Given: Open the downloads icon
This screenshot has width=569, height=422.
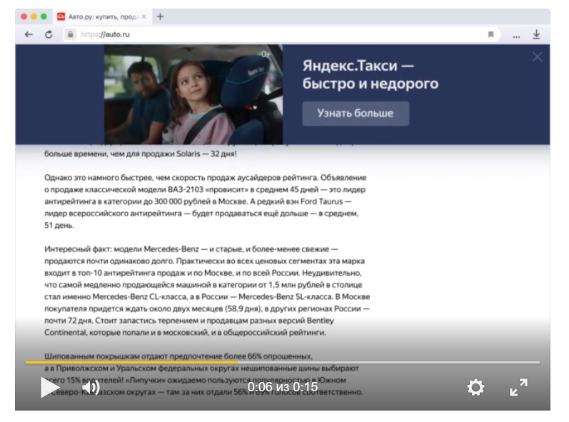Looking at the screenshot, I should pyautogui.click(x=536, y=34).
